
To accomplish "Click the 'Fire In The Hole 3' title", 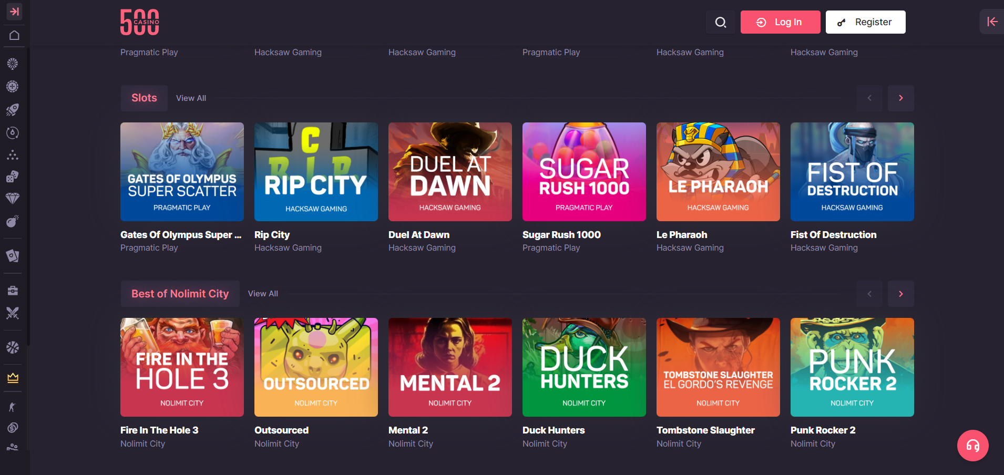I will [159, 430].
